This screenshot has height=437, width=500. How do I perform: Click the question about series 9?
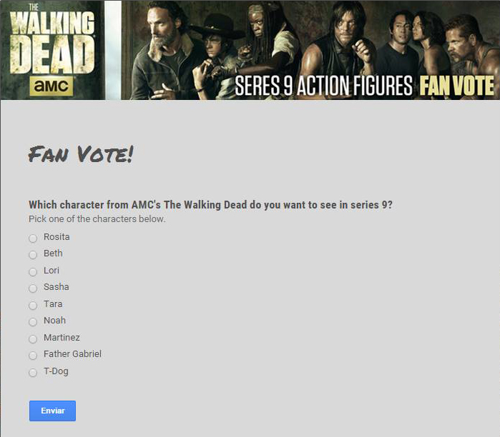(210, 205)
